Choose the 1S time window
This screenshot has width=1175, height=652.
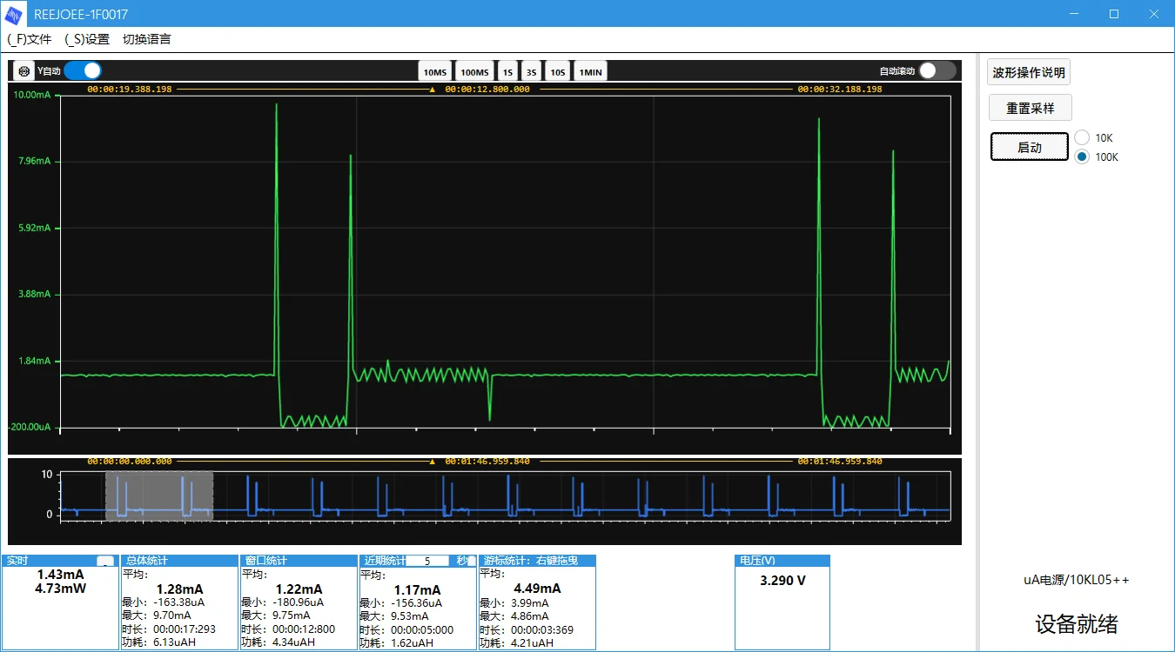507,72
